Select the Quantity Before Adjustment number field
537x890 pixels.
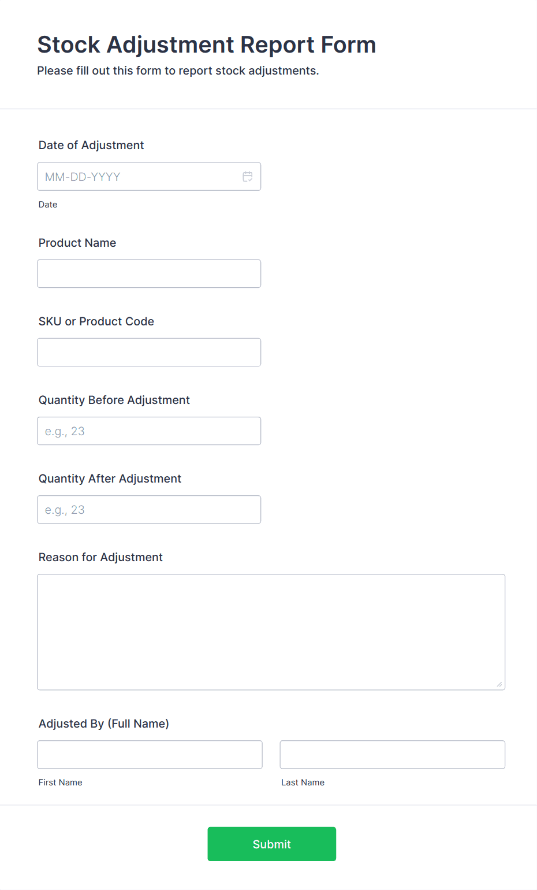(149, 431)
